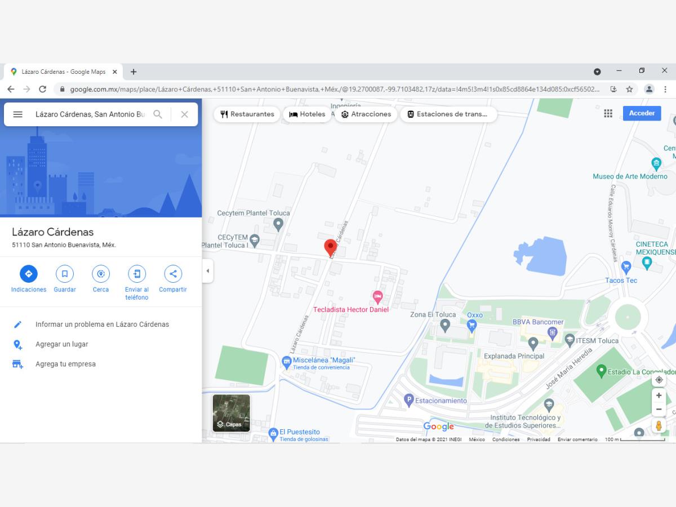This screenshot has width=676, height=507.
Task: Click the Tecladista Hector Daniel hotel marker
Action: 378,296
